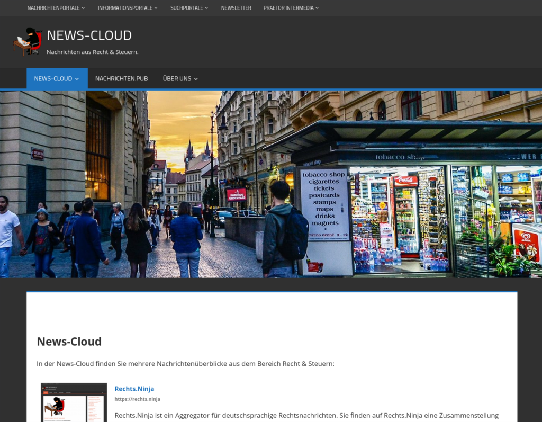Click the chevron next to Praetor Intermedia
The image size is (542, 422).
317,8
